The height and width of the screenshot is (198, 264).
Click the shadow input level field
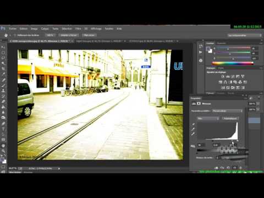click(x=200, y=145)
